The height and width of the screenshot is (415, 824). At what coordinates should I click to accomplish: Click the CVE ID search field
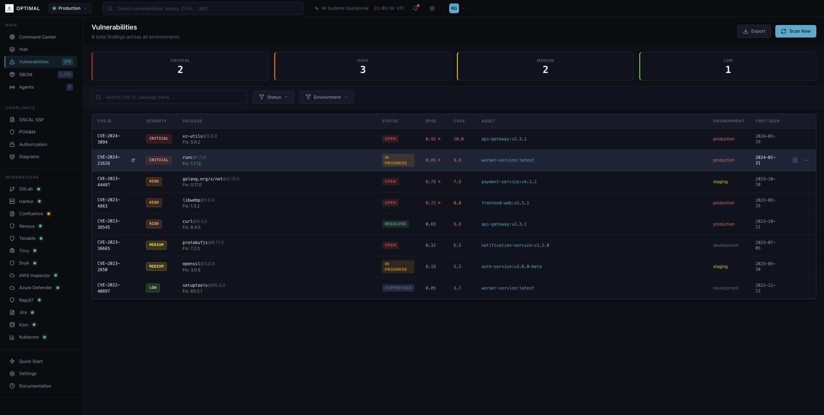tap(169, 97)
